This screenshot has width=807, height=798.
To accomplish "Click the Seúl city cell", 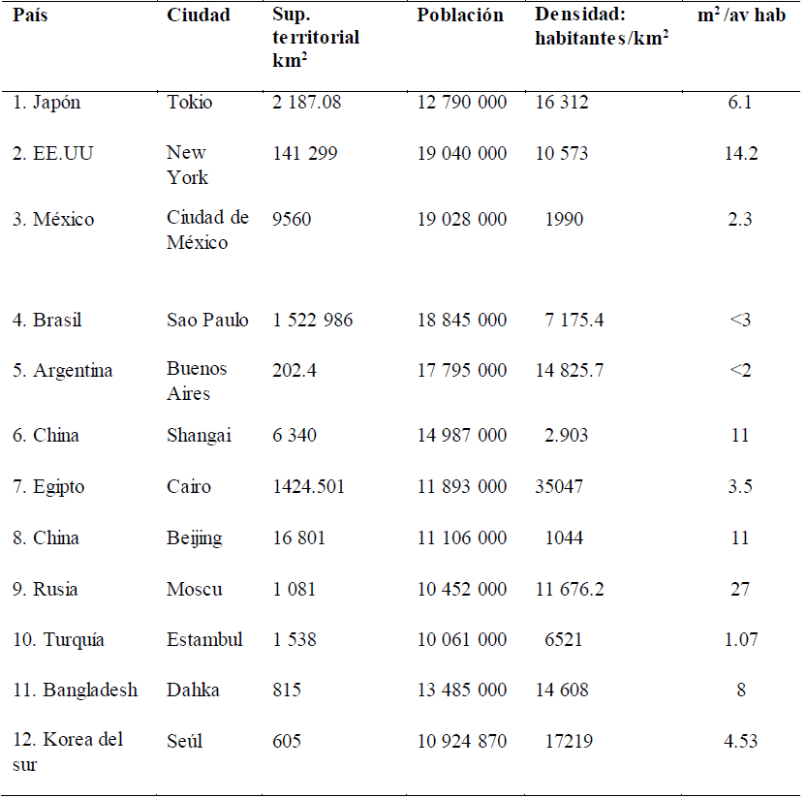I will tap(185, 741).
